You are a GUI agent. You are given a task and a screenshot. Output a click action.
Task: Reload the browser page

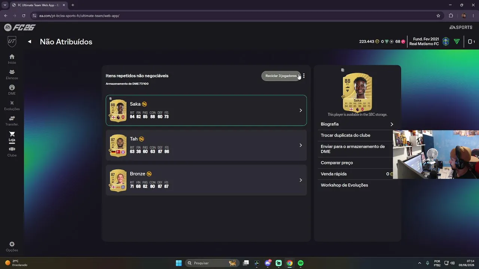click(x=24, y=16)
